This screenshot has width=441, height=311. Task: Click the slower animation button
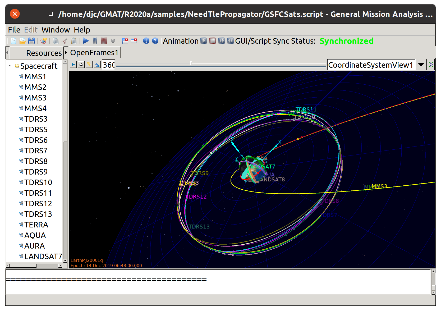[231, 41]
